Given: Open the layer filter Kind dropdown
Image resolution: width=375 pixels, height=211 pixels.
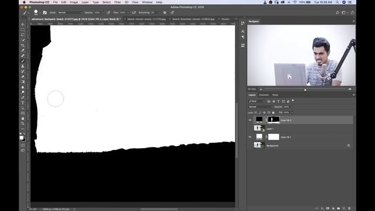Looking at the screenshot, I should click(257, 101).
